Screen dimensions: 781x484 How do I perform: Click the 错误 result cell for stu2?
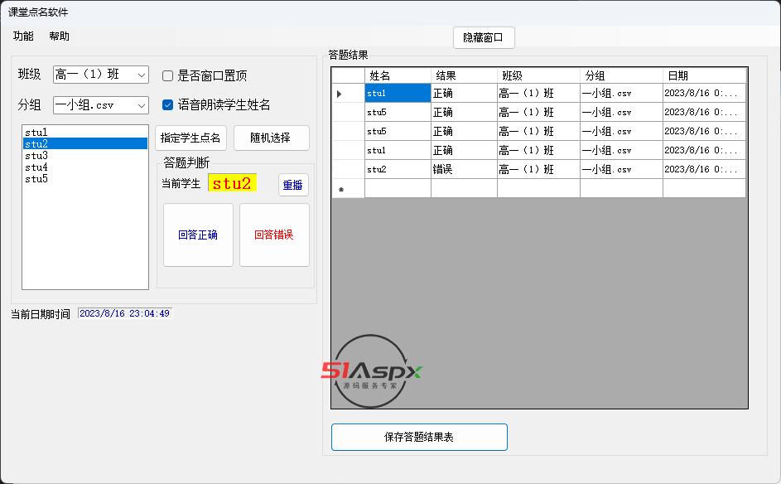tap(464, 169)
